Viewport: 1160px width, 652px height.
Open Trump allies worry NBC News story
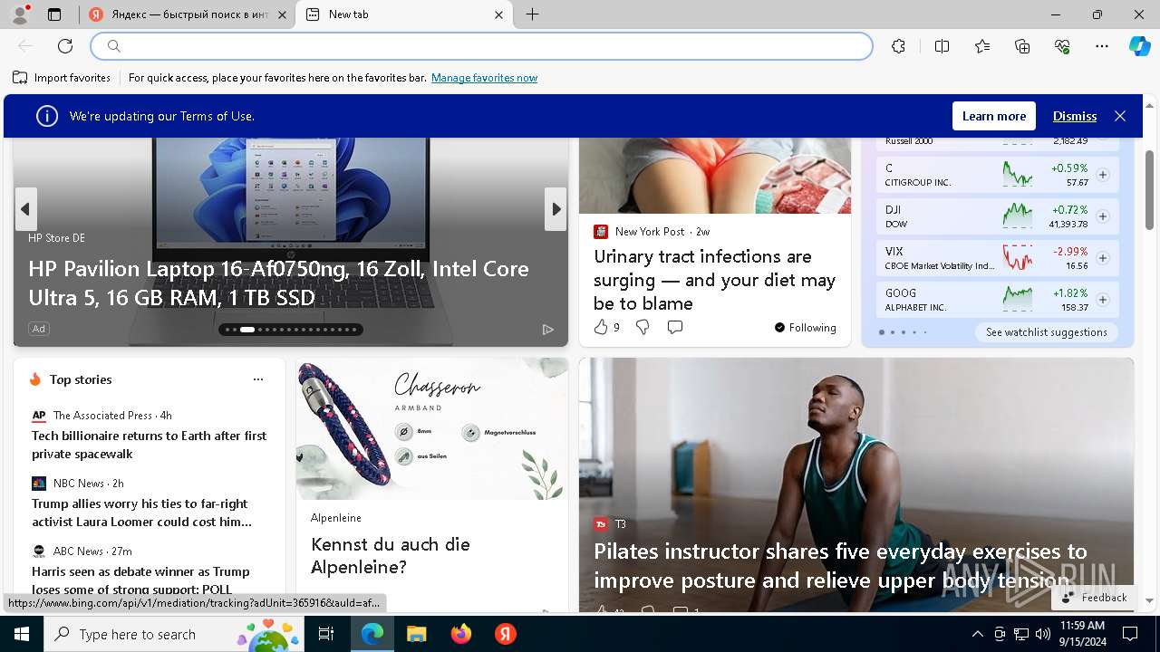click(x=141, y=513)
